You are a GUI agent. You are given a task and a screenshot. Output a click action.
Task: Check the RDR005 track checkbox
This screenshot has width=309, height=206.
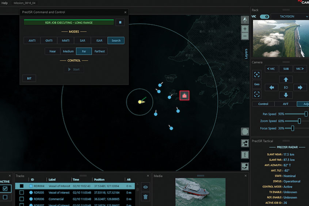(x=22, y=192)
